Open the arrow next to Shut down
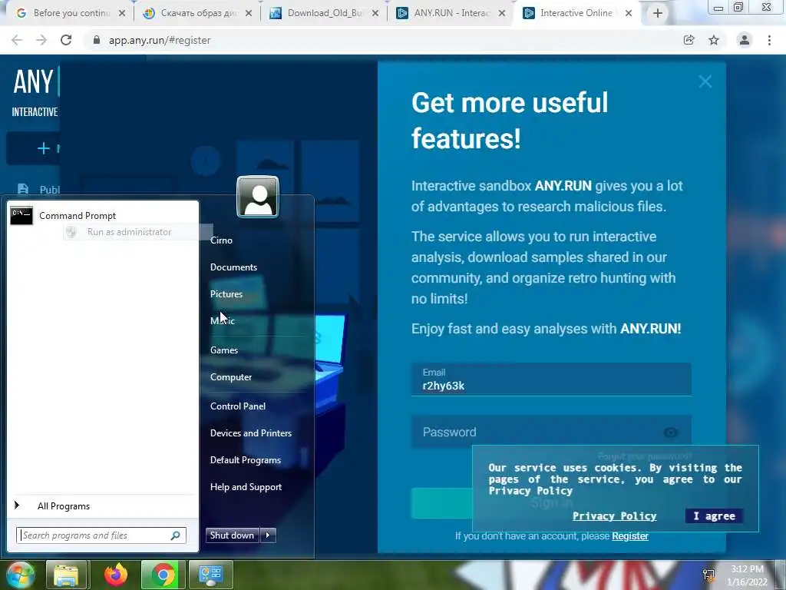Screen dimensions: 786x590 click(x=268, y=535)
